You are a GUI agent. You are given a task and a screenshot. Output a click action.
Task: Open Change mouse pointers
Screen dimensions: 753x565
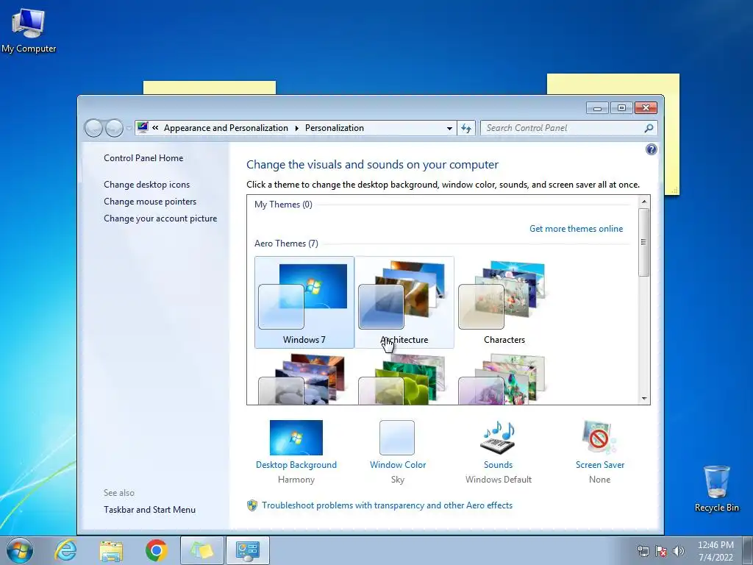click(x=150, y=202)
